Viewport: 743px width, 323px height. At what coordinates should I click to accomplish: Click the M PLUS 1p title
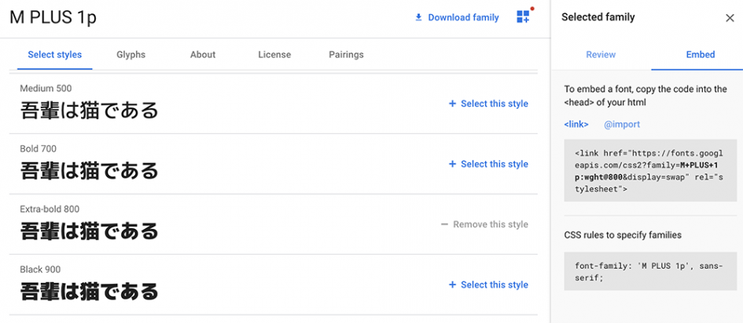(53, 18)
